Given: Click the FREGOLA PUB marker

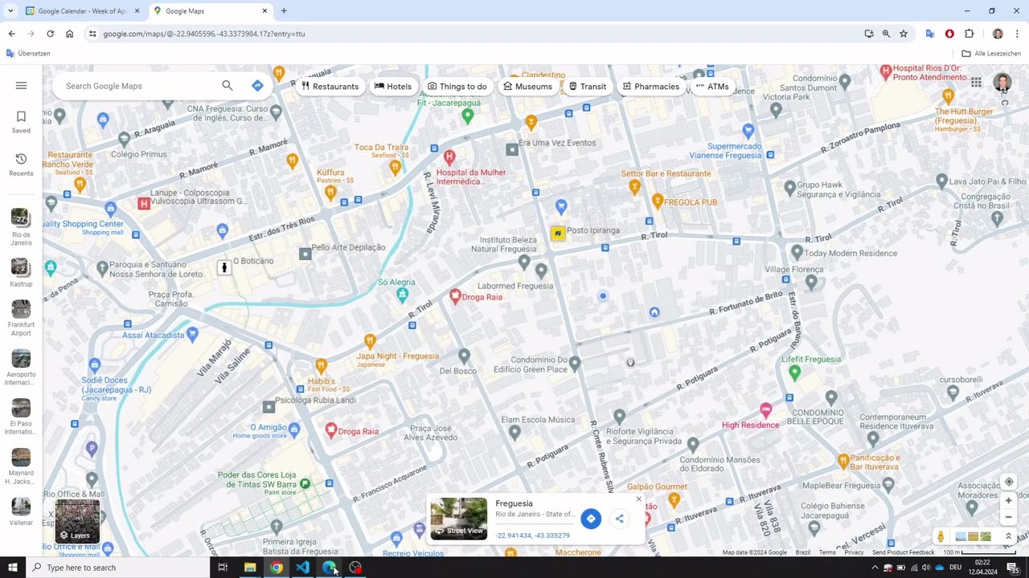Looking at the screenshot, I should tap(657, 201).
